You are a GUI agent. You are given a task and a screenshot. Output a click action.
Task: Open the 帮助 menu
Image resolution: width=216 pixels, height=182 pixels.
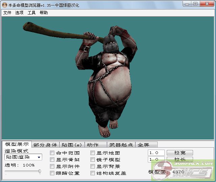[44, 13]
